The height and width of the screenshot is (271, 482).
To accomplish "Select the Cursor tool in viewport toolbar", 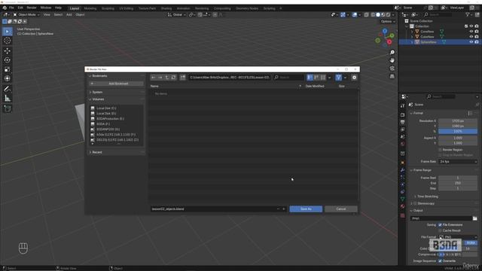I will coord(7,41).
